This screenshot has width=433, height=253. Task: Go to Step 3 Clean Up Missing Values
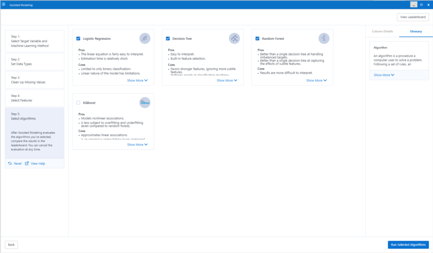[x=35, y=80]
